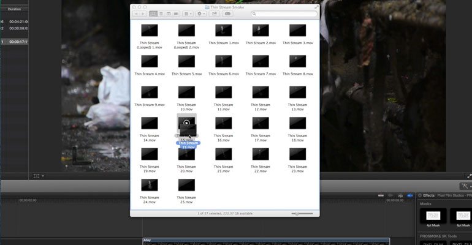The width and height of the screenshot is (472, 245).
Task: Select the Alley clip in the timeline
Action: point(266,241)
